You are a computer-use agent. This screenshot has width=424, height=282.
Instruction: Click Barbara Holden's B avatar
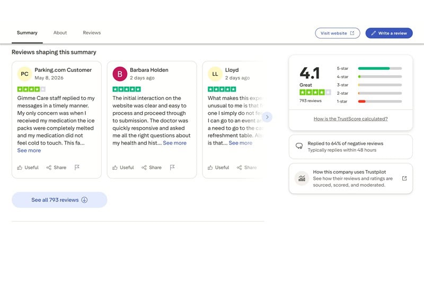120,74
